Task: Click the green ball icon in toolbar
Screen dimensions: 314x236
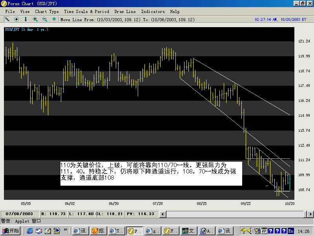Action: (x=54, y=19)
